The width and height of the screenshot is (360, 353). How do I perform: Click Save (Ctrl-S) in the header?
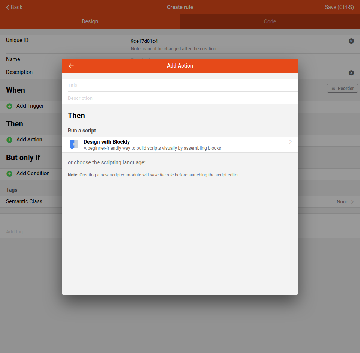coord(339,7)
